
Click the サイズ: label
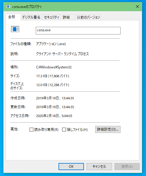15,76
